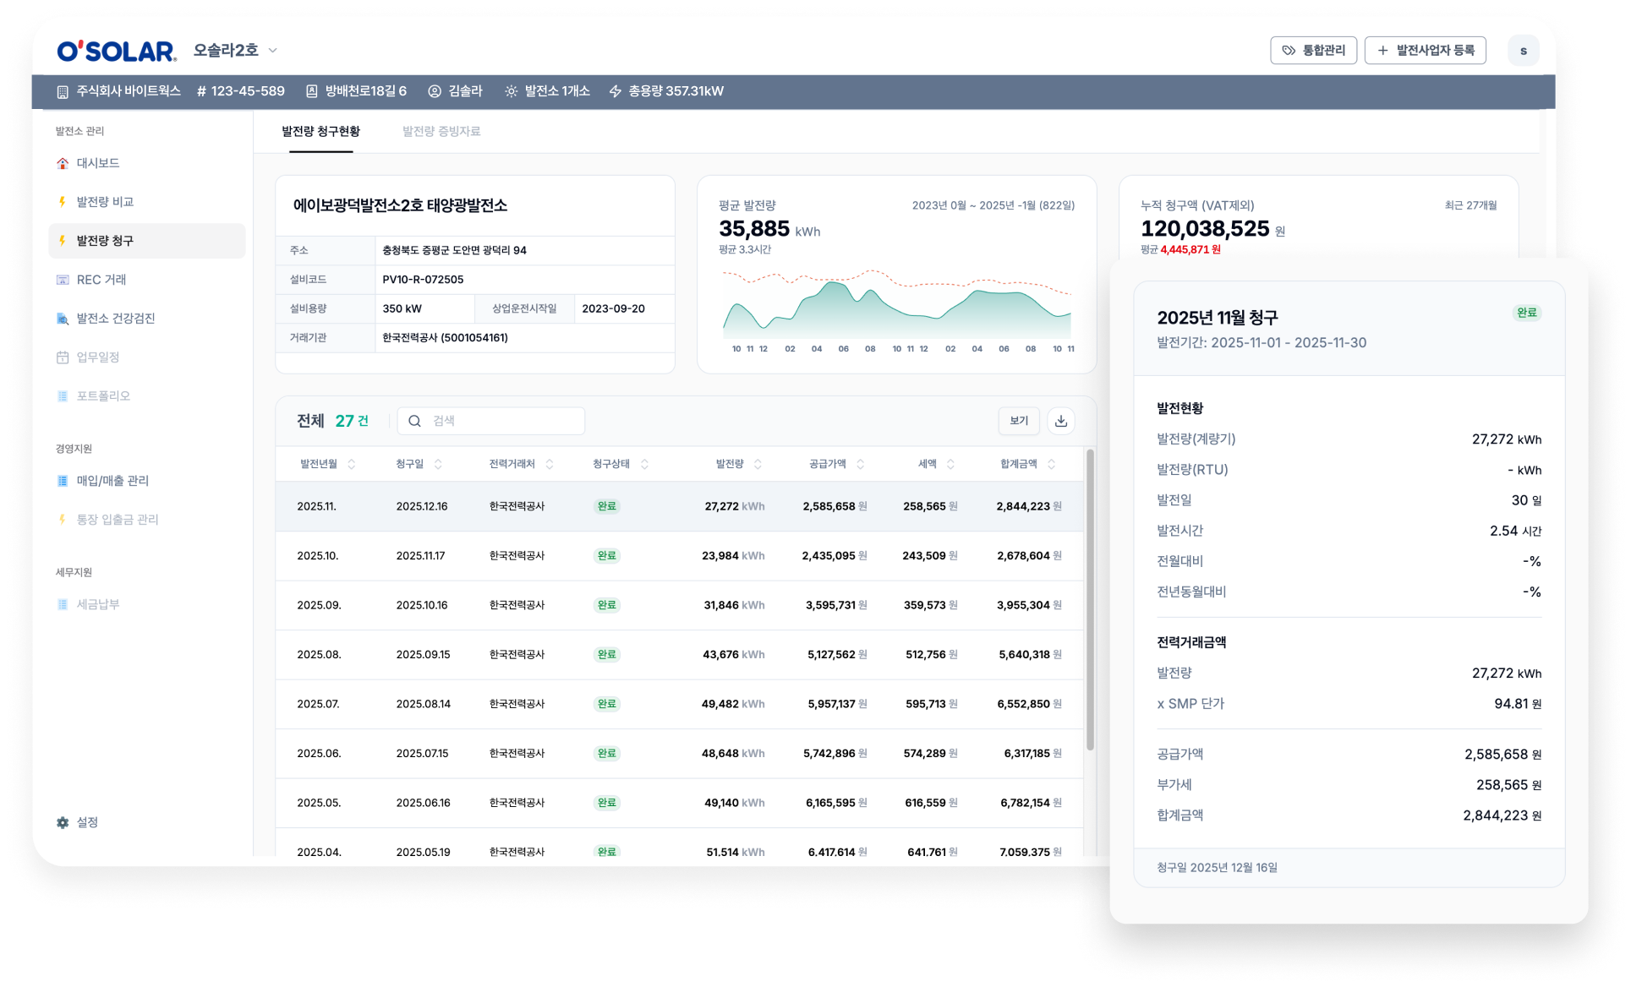Sort by 합계금액 column arrows

[1051, 464]
